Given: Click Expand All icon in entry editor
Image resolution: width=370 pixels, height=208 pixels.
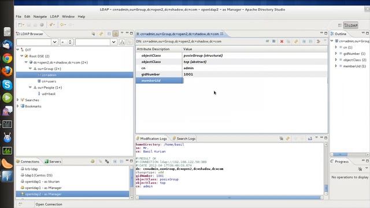Looking at the screenshot, I should tap(304, 42).
